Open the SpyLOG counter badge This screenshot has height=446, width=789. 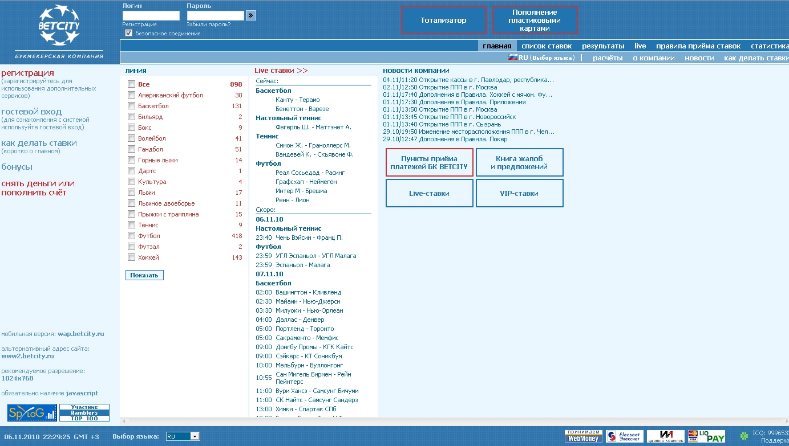click(32, 413)
